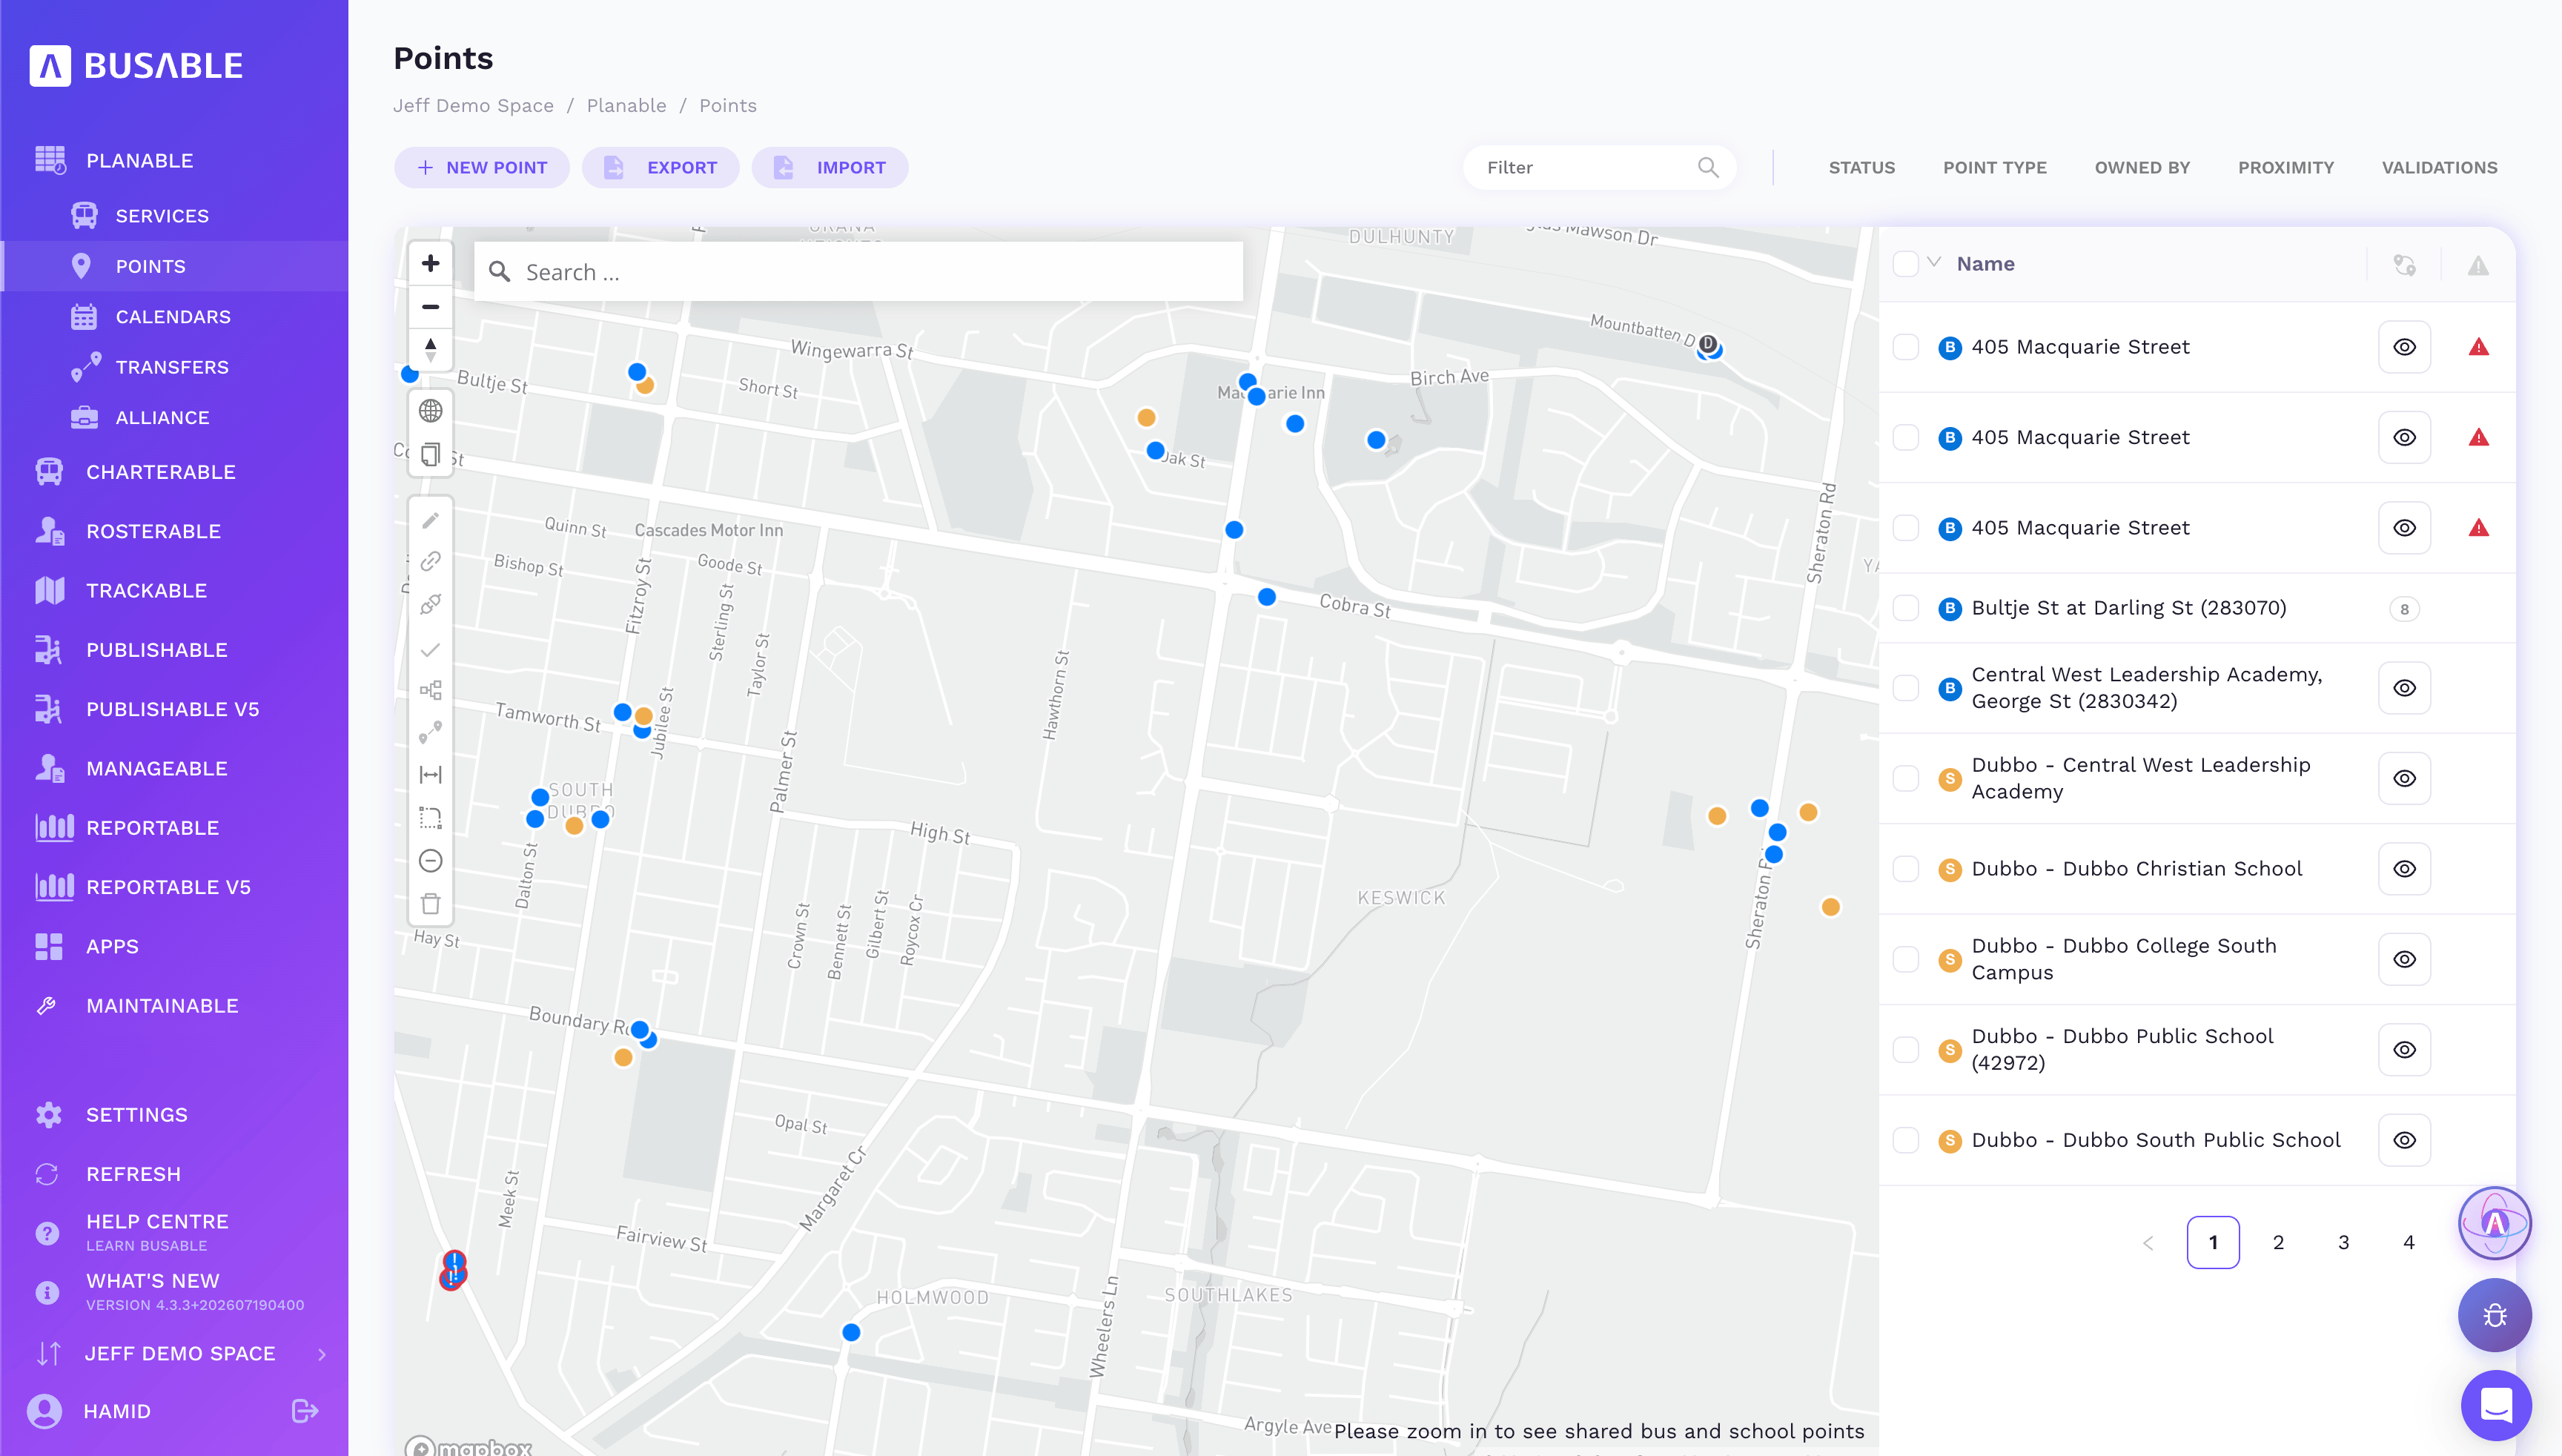Image resolution: width=2562 pixels, height=1456 pixels.
Task: Go to previous page arrow
Action: (x=2147, y=1243)
